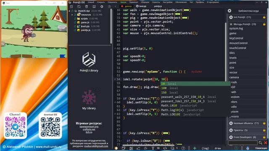Select keyControl in the methods list

(x=236, y=38)
